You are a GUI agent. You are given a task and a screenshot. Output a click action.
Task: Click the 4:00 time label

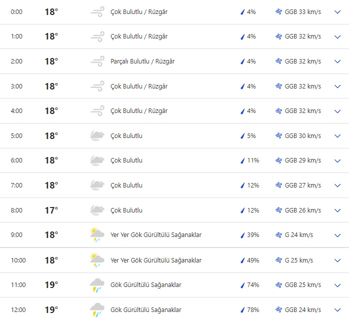click(x=16, y=111)
